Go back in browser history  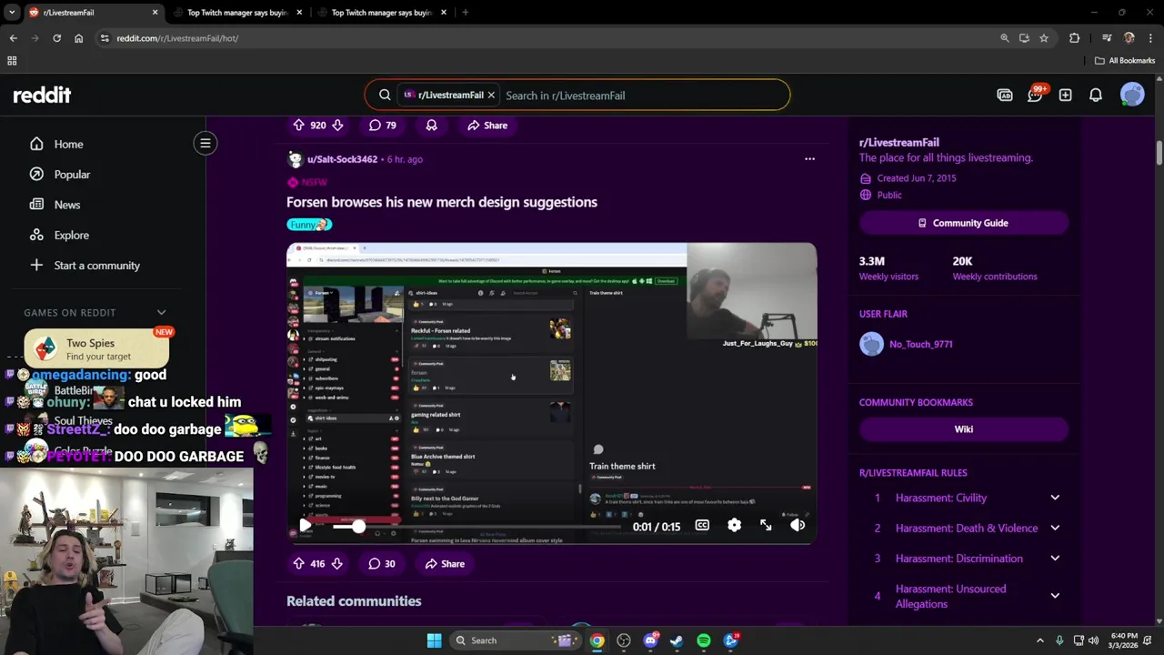tap(13, 38)
